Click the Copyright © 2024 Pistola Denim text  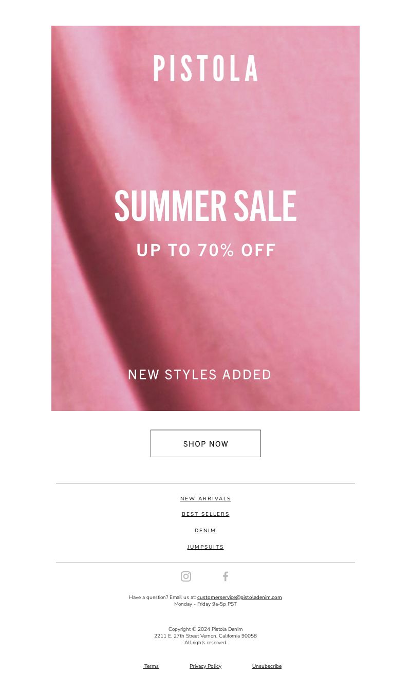(x=206, y=629)
